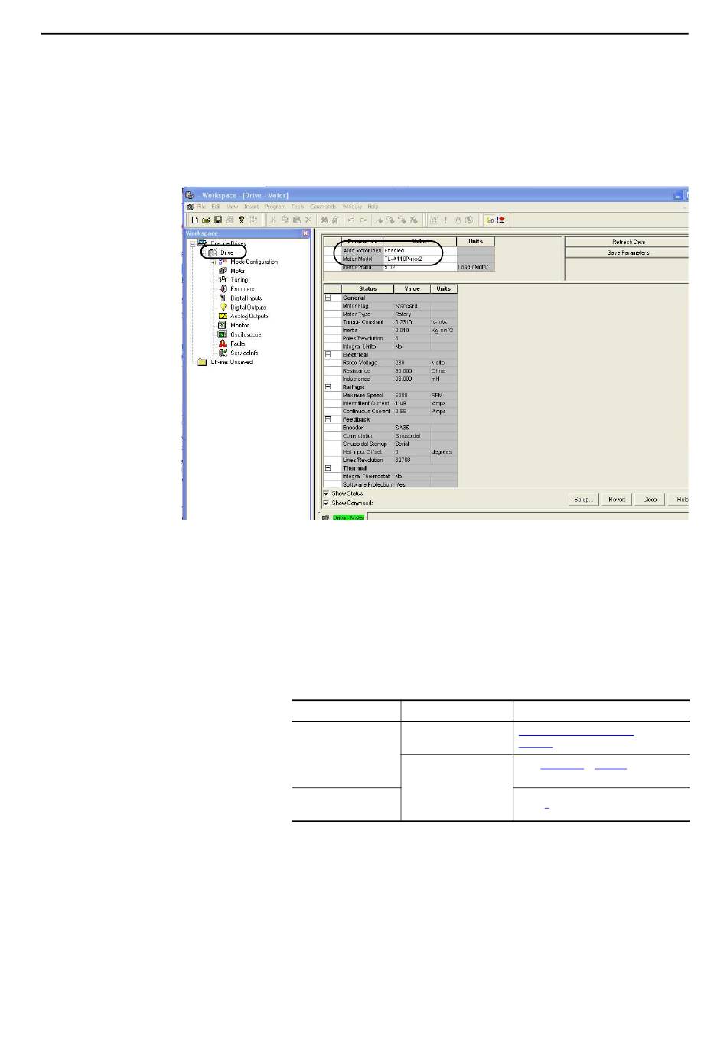Click the Print toolbar icon
727x1055 pixels.
(229, 220)
